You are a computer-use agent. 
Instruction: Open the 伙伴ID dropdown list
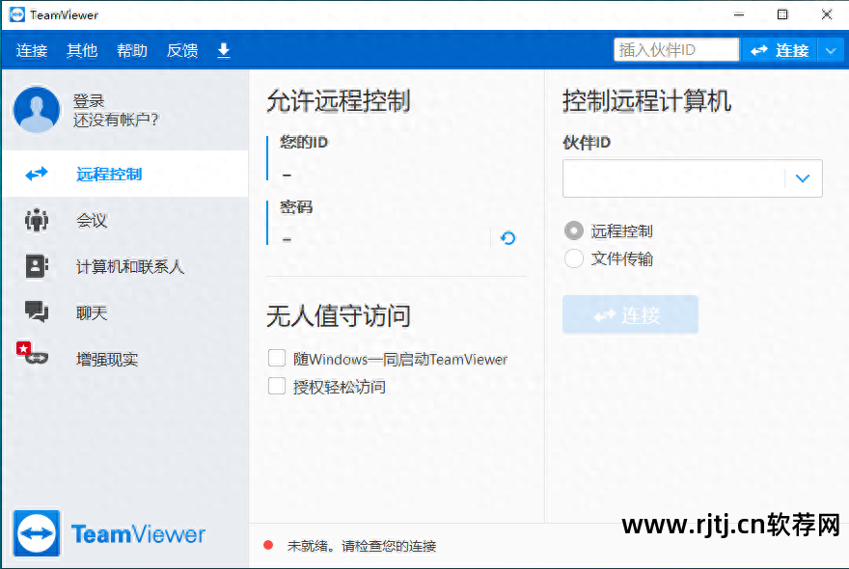(x=803, y=178)
